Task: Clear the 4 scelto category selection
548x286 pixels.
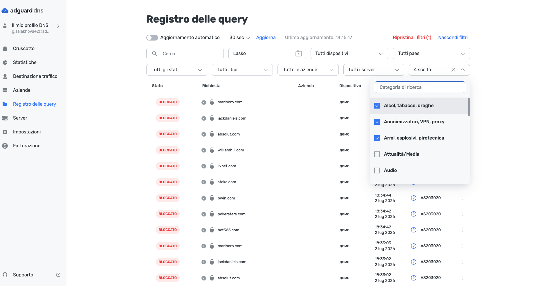Action: 453,70
